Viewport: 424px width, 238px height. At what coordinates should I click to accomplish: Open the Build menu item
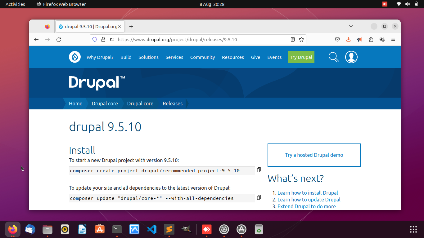point(126,57)
